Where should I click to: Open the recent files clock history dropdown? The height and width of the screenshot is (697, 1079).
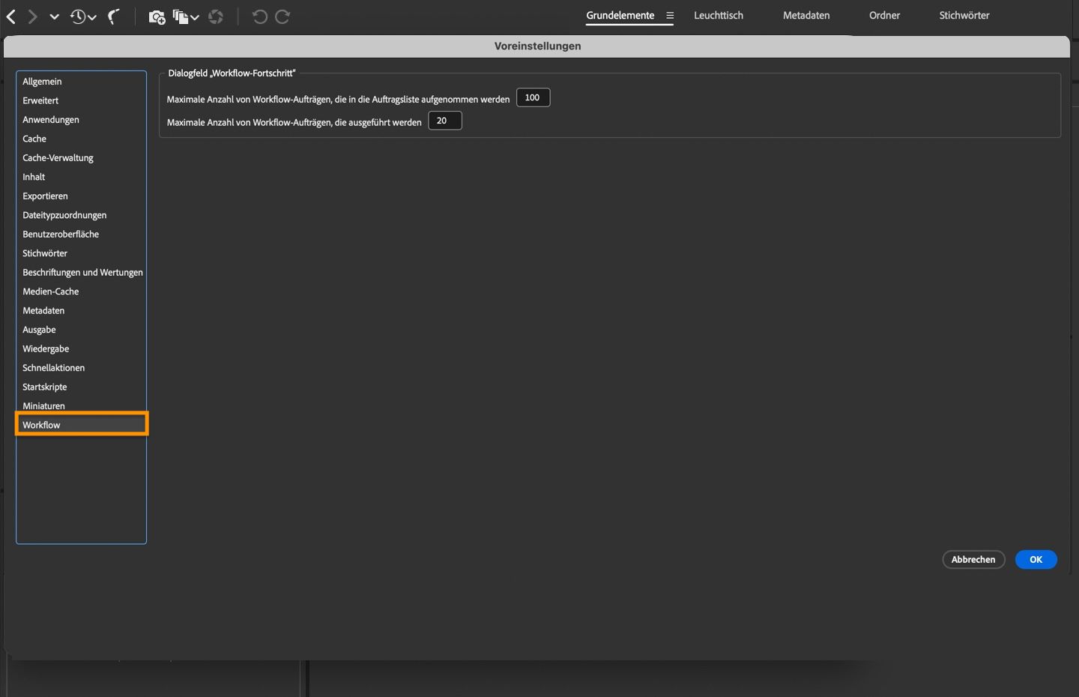pos(82,16)
